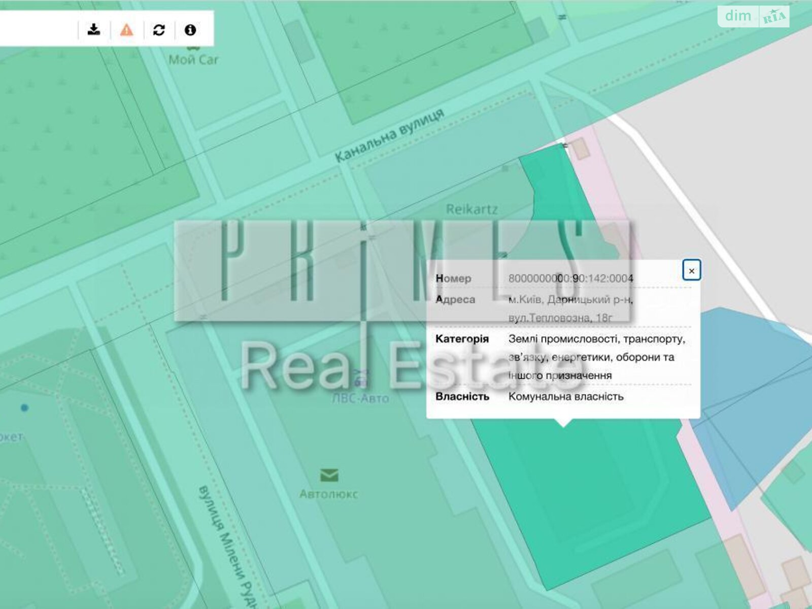Click the вулиця Милени Рудницької street label
This screenshot has height=609, width=812.
(x=227, y=547)
